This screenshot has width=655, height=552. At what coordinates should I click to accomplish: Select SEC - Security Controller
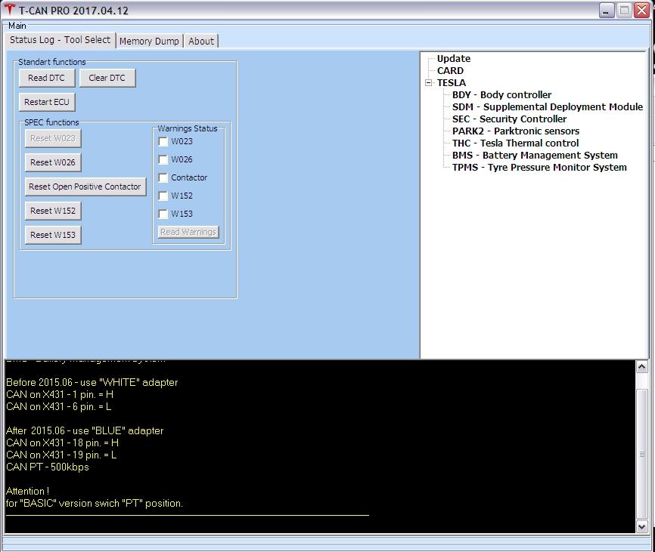[509, 119]
